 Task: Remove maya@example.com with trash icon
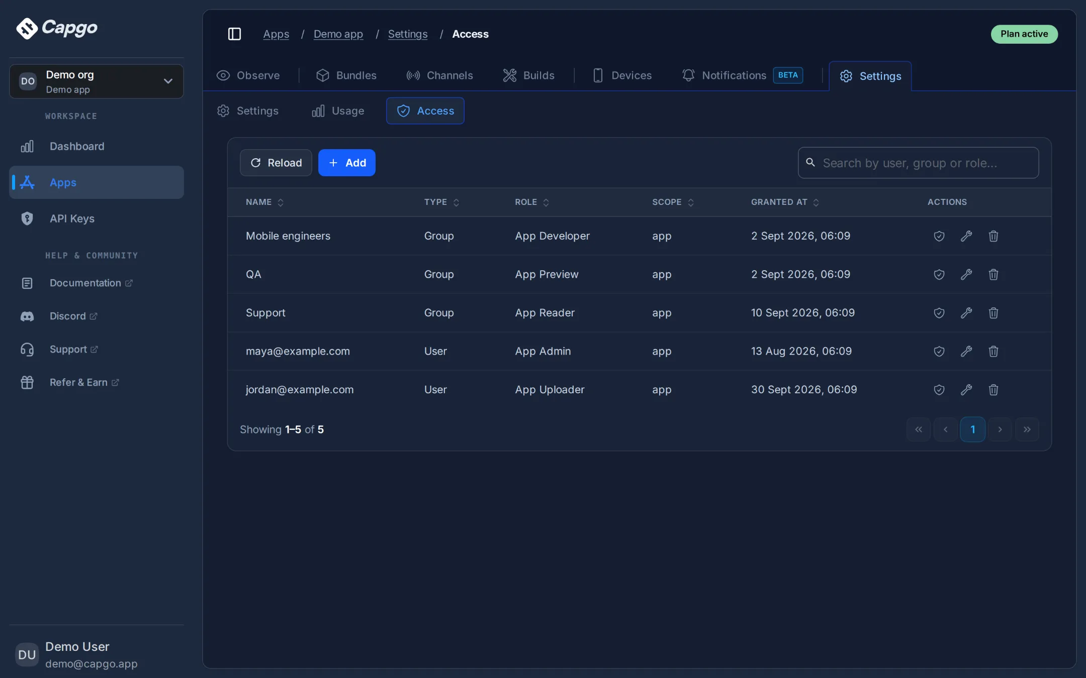click(993, 351)
